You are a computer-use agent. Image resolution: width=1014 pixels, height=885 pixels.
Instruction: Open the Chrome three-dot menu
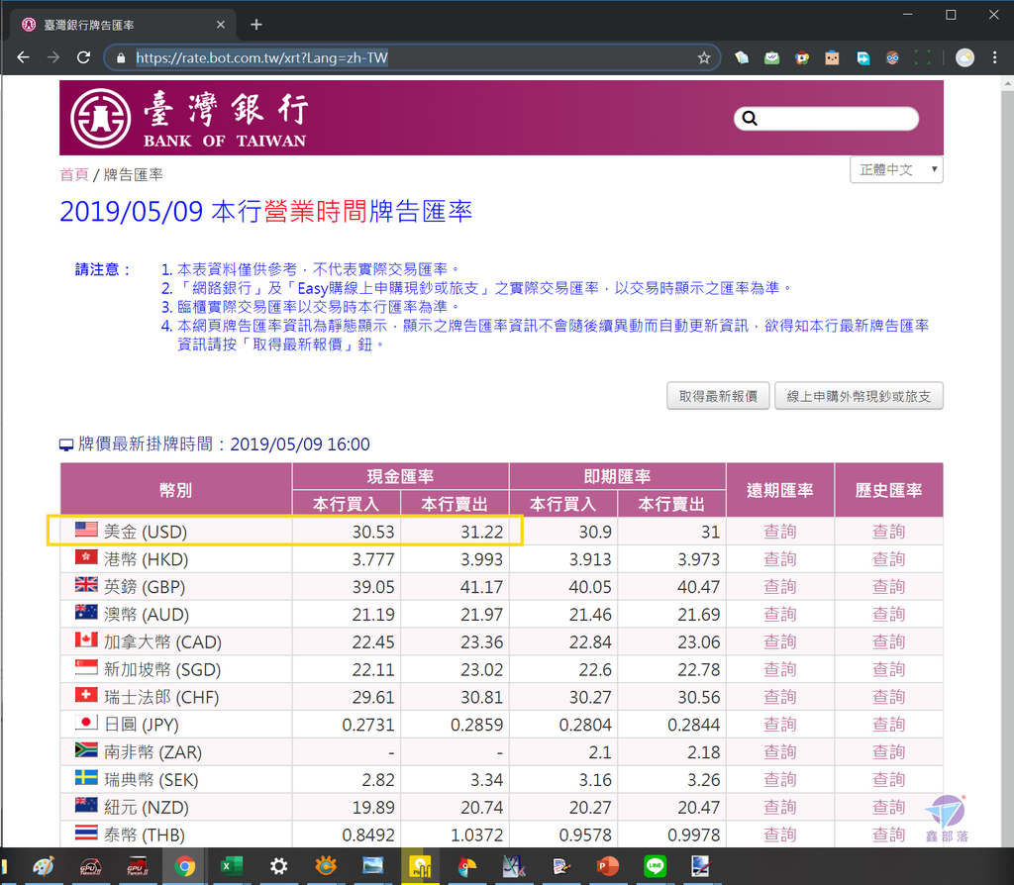click(994, 58)
